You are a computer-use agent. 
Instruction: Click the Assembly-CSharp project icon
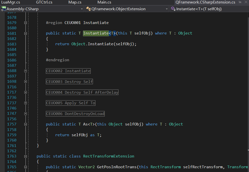[3, 9]
